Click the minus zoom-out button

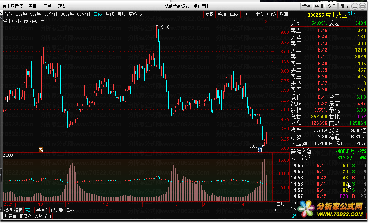coord(280,210)
